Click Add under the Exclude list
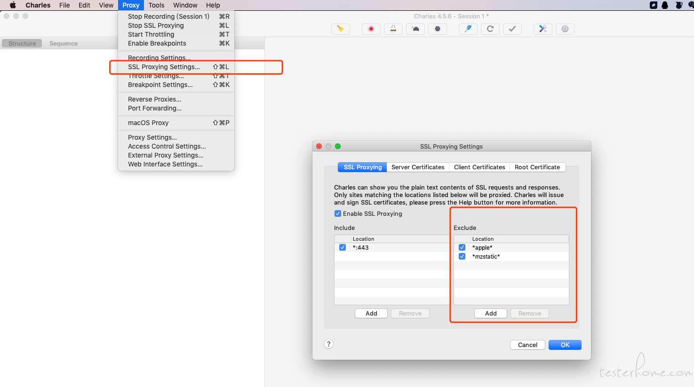The image size is (694, 387). point(491,313)
